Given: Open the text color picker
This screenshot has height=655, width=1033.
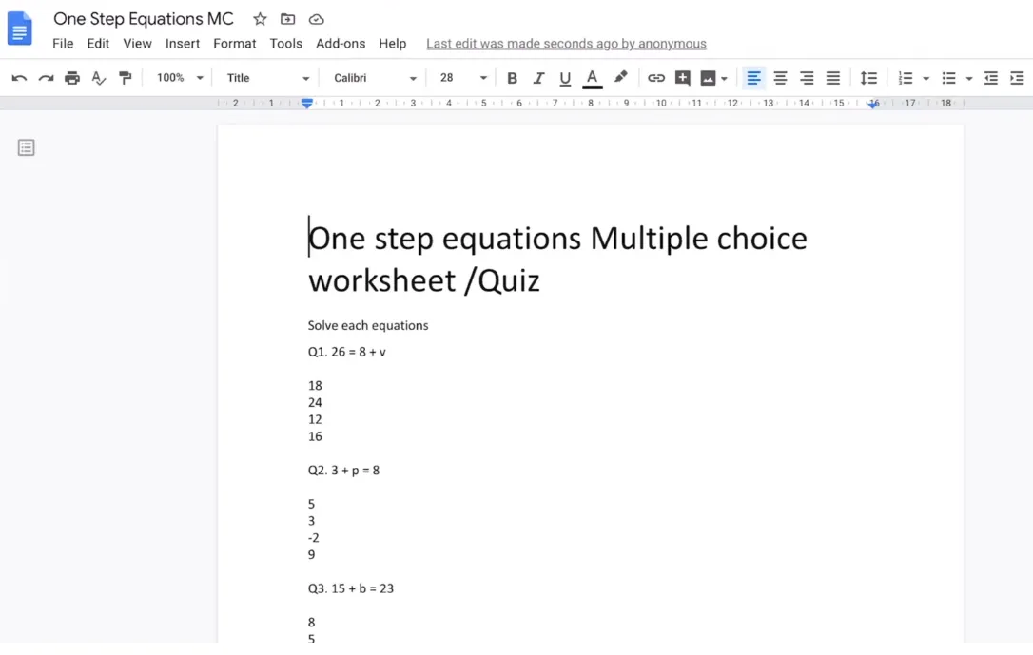Looking at the screenshot, I should pyautogui.click(x=592, y=78).
